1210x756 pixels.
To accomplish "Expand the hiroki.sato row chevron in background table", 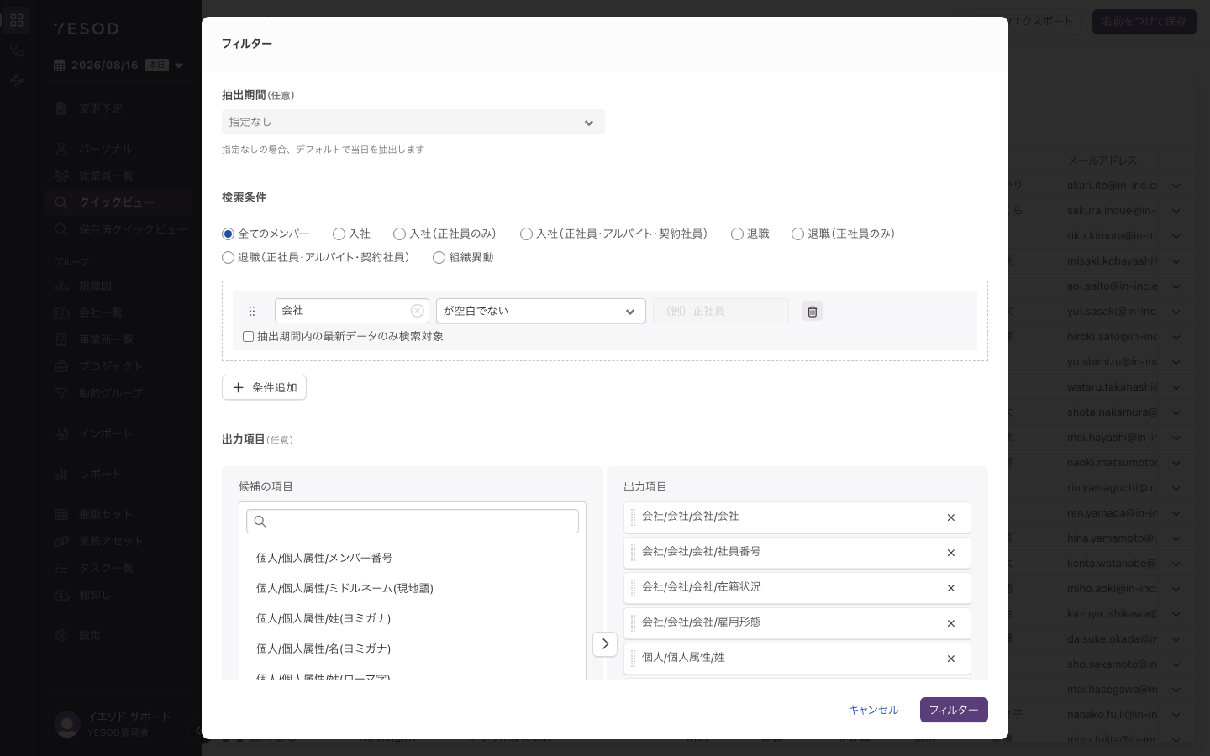I will 1176,337.
